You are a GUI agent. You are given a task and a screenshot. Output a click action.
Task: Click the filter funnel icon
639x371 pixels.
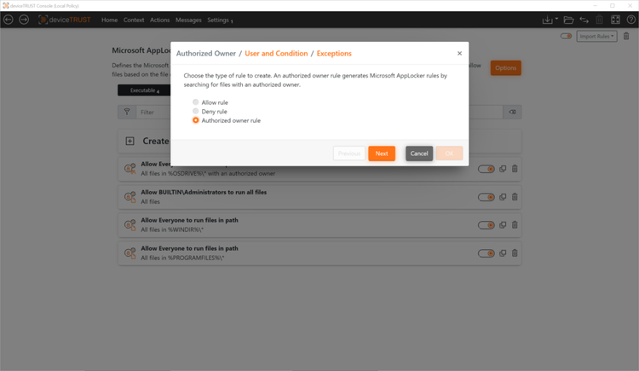127,112
